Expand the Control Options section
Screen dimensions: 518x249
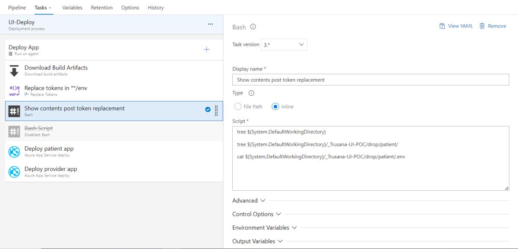[x=256, y=214]
